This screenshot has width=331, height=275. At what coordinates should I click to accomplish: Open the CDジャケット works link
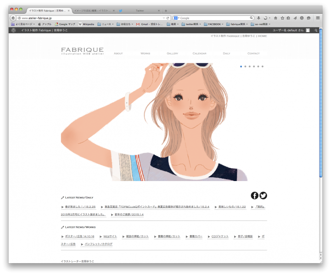pyautogui.click(x=220, y=236)
